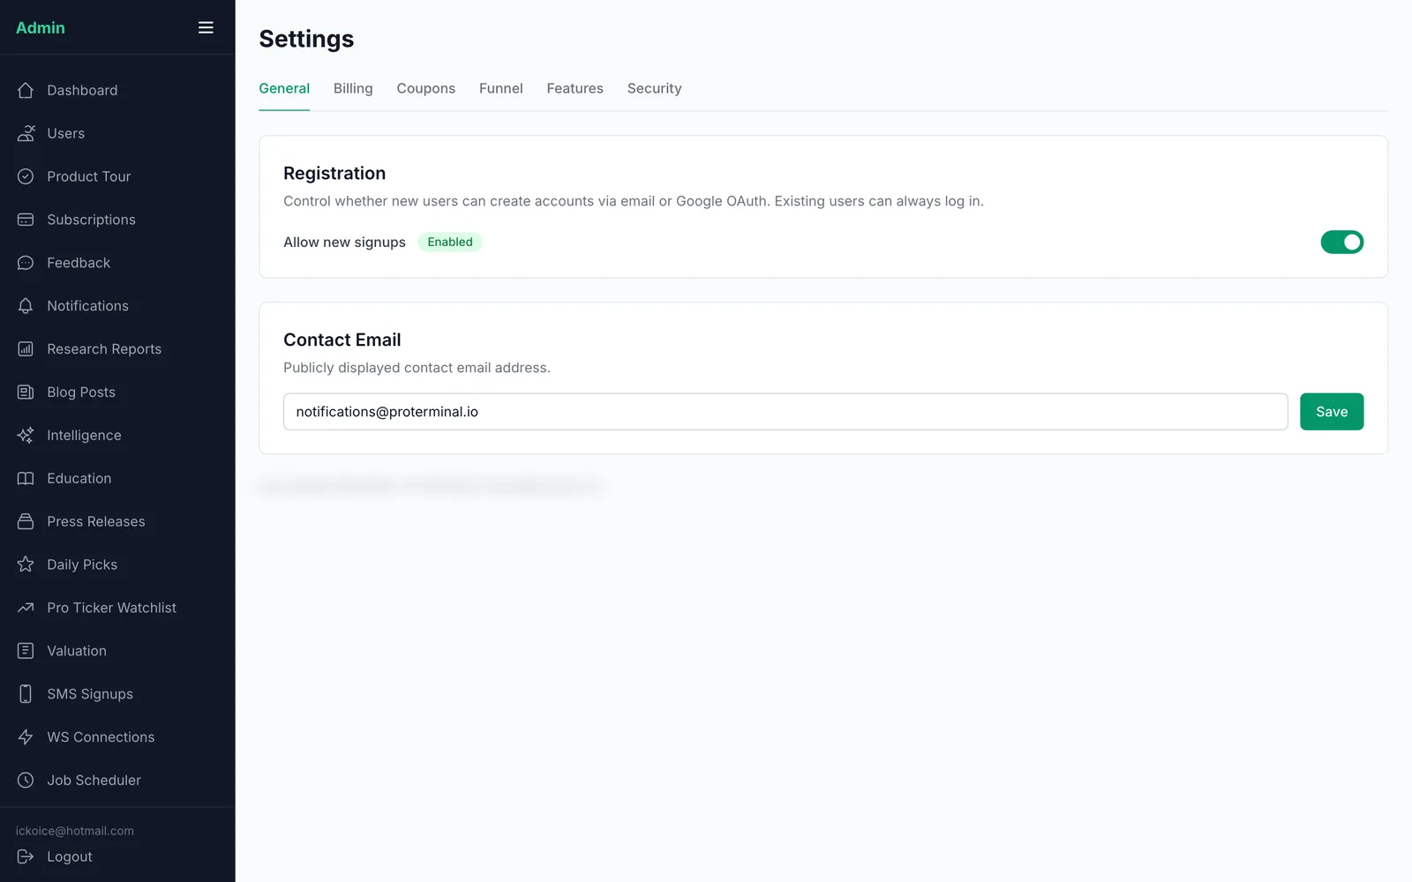
Task: Open Pro Ticker Watchlist page
Action: [111, 608]
